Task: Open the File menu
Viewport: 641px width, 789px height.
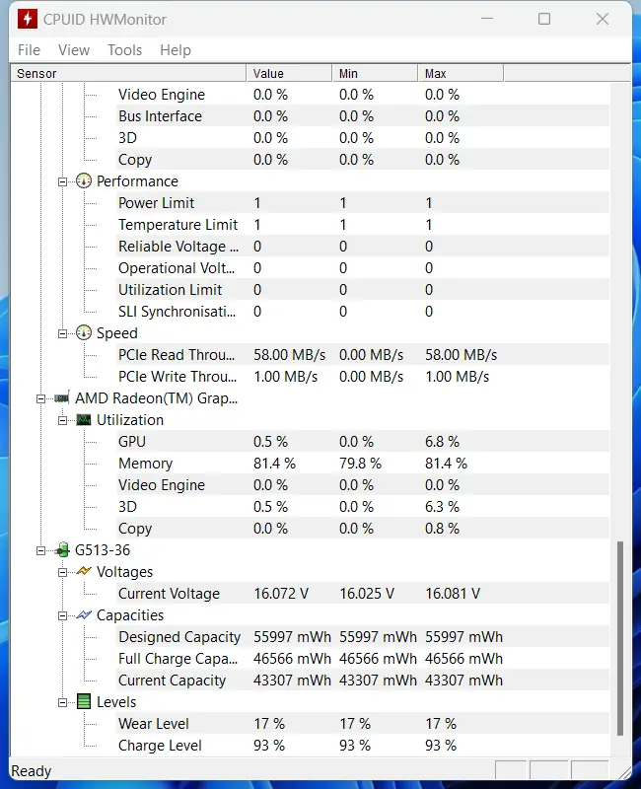Action: point(29,50)
